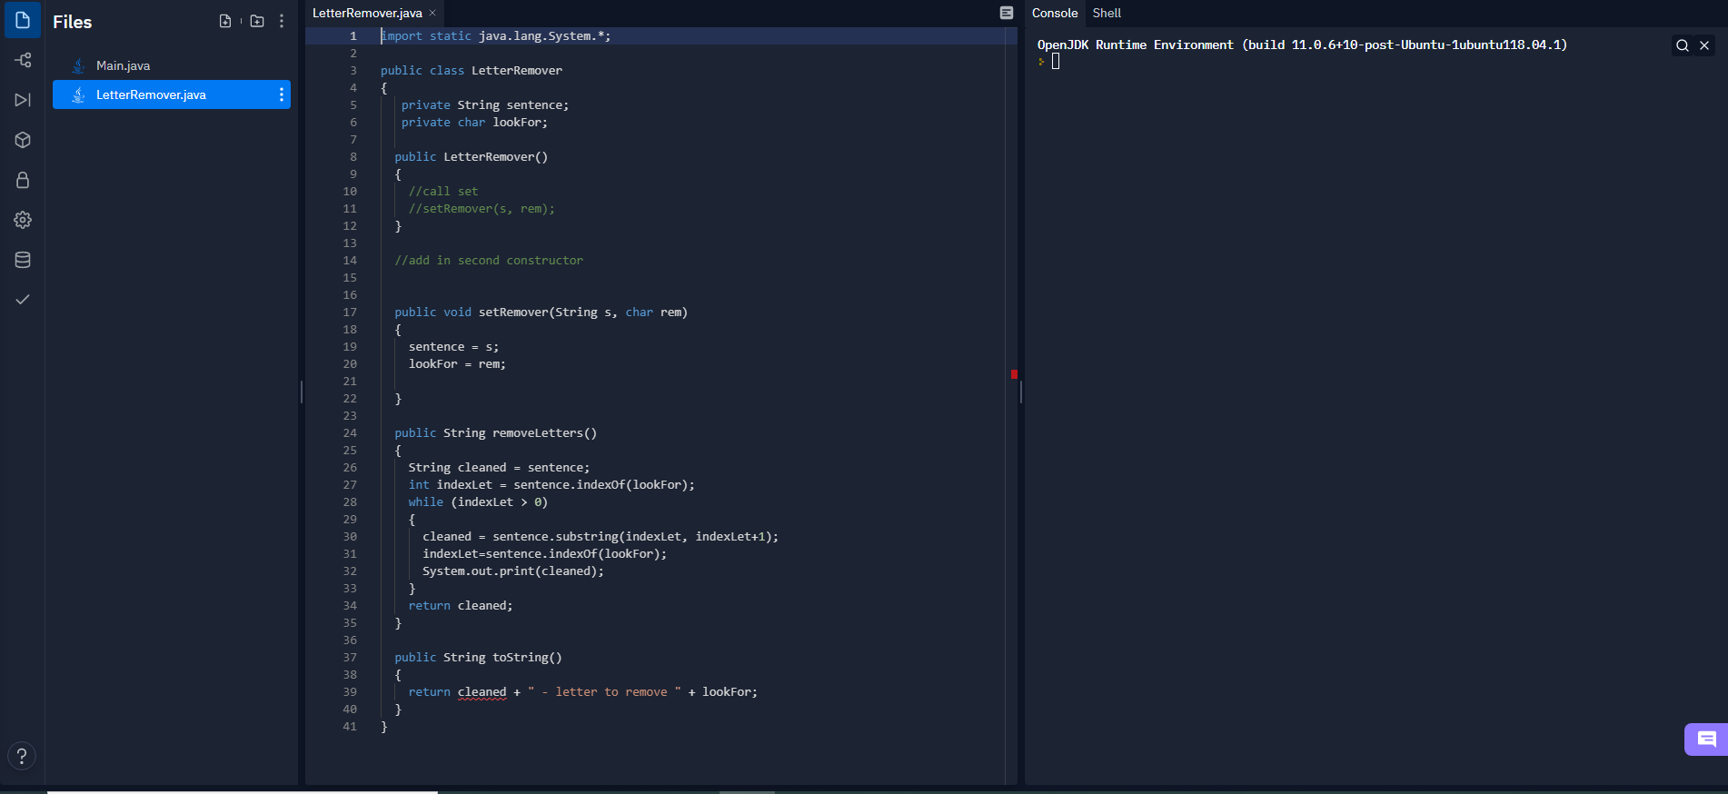Click line 30 'cleaned = sentence.substring' code
Viewport: 1728px width, 794px height.
point(601,536)
